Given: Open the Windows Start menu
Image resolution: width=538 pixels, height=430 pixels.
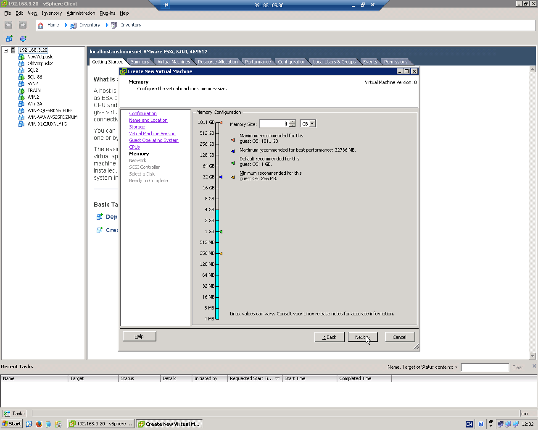Looking at the screenshot, I should click(x=12, y=424).
